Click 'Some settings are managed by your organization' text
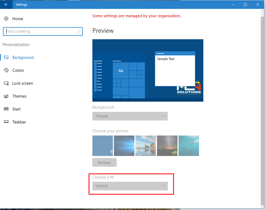This screenshot has width=265, height=210. click(x=136, y=16)
